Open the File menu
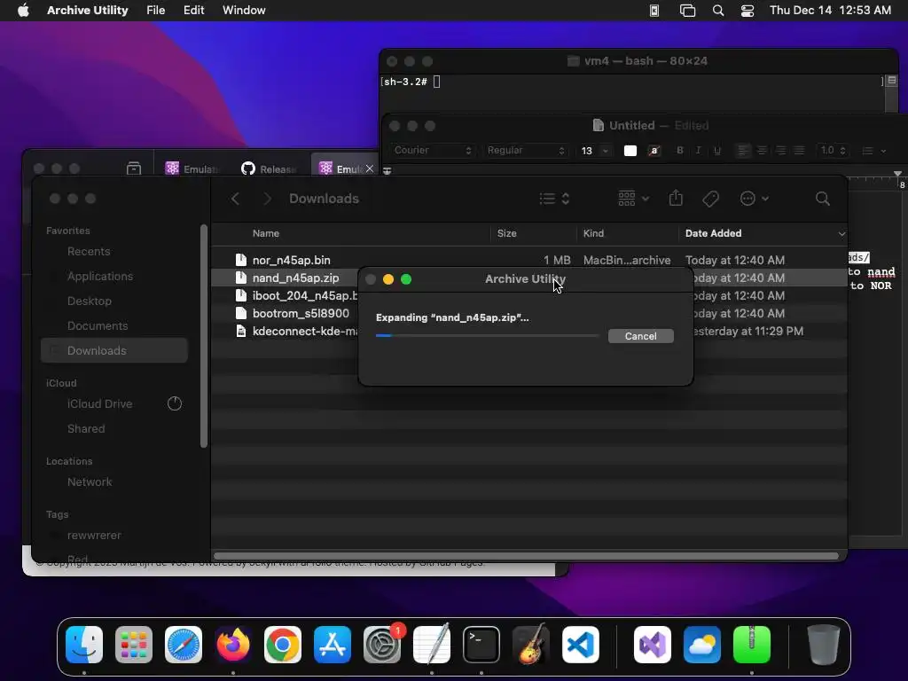 156,11
